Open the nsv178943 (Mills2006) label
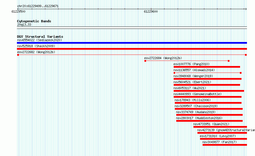 (x=193, y=100)
